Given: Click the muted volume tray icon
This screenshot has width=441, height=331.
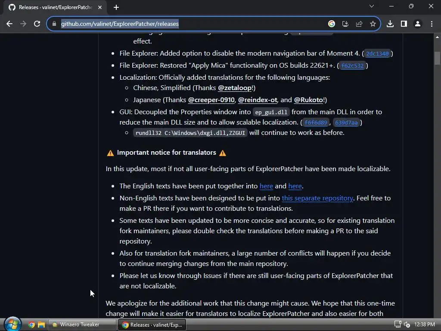Looking at the screenshot, I should pos(407,325).
